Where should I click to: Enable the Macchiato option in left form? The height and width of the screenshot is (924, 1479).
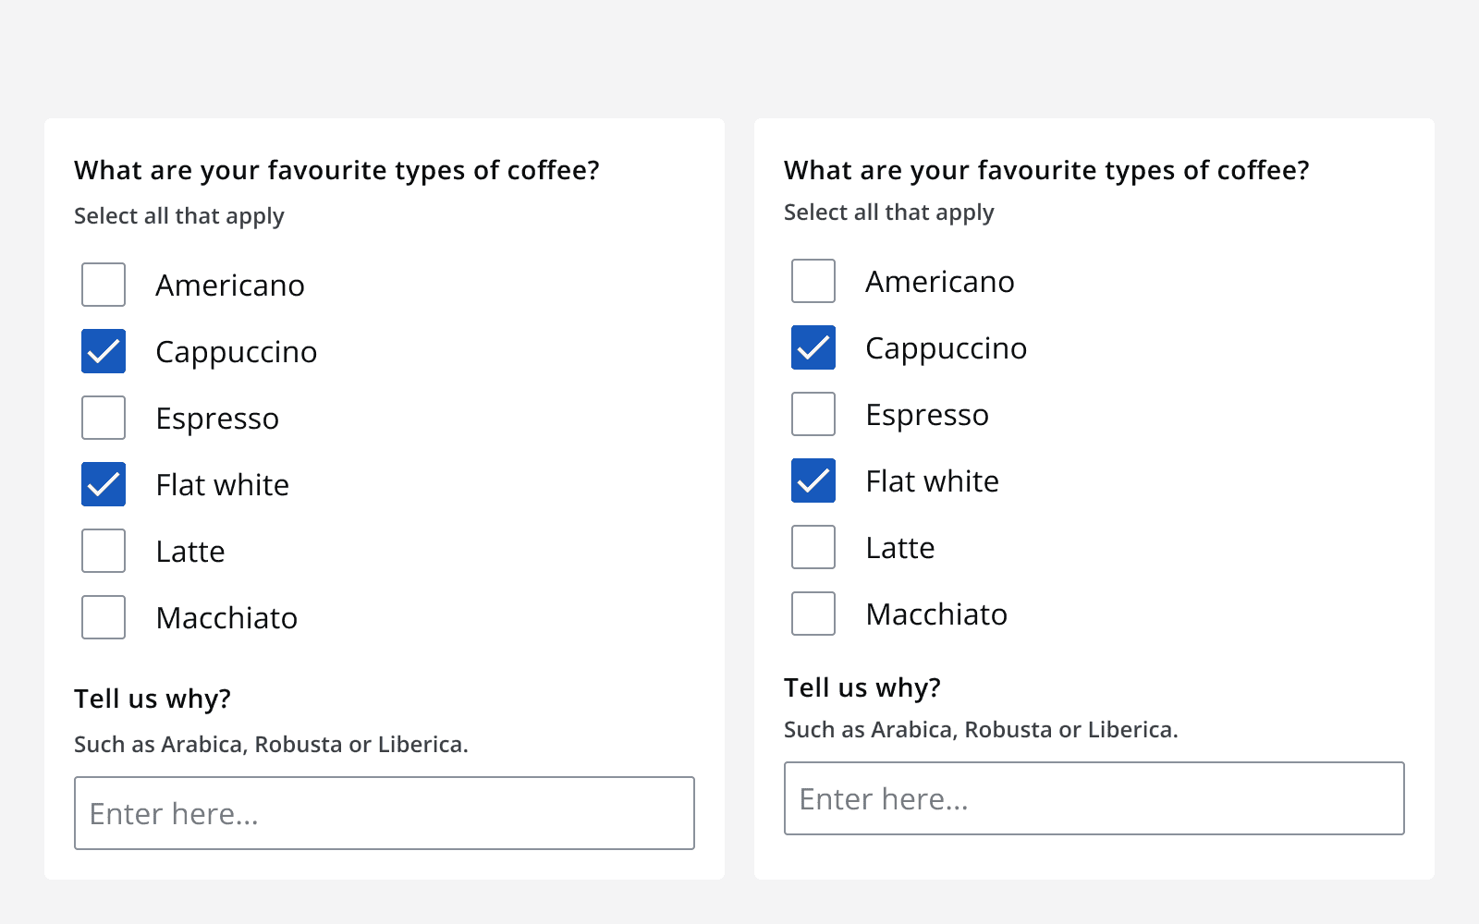[103, 617]
